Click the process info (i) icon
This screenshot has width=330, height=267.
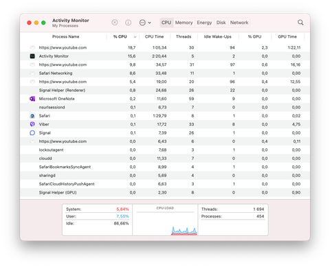point(128,23)
